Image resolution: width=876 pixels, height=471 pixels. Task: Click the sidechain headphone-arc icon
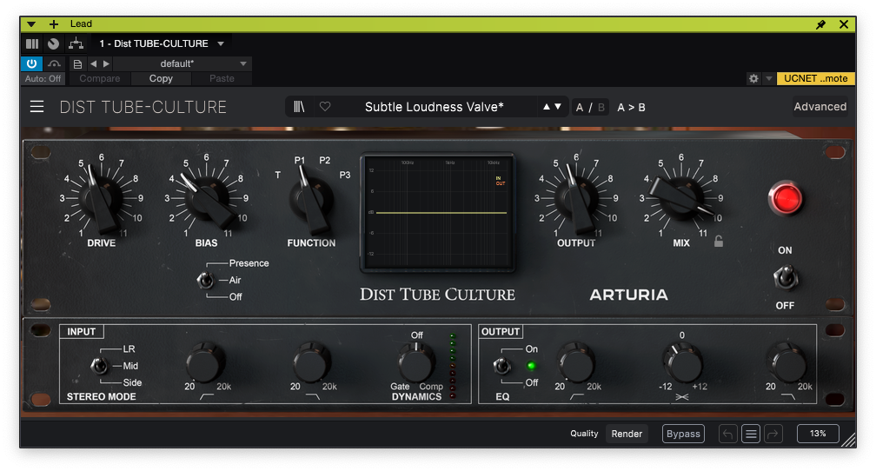coord(54,63)
